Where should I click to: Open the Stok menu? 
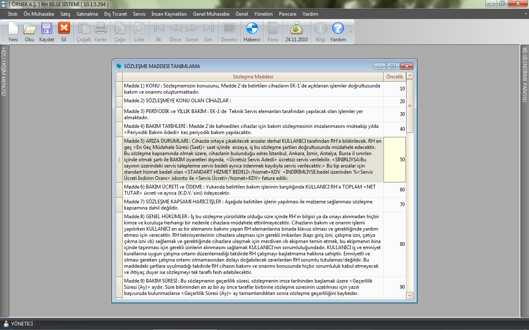(x=12, y=14)
